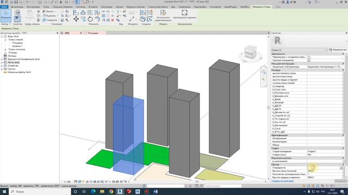Open the 'Справка по свойствам' help link

(283, 181)
